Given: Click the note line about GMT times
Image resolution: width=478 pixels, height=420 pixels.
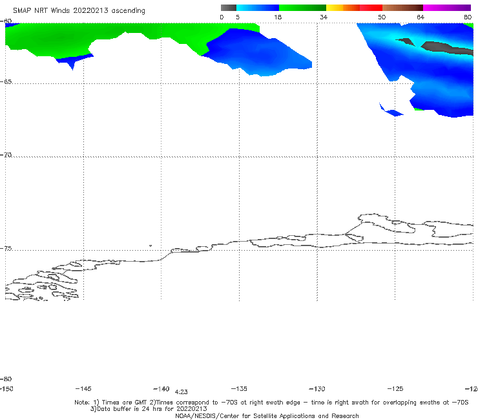Looking at the screenshot, I should (x=271, y=403).
